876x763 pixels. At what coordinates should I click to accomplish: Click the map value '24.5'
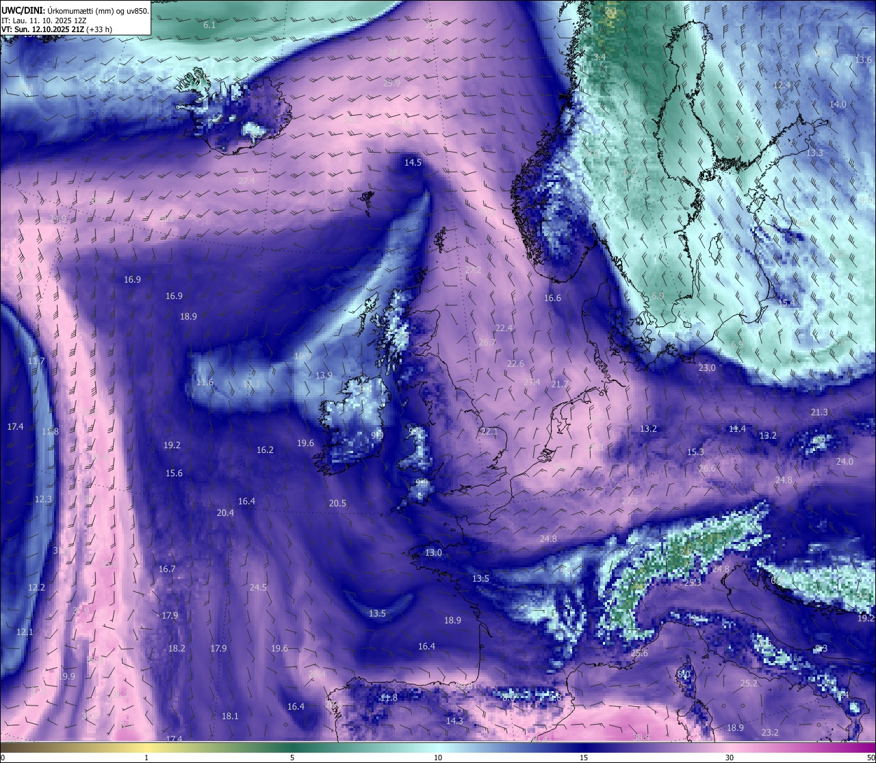(x=258, y=587)
